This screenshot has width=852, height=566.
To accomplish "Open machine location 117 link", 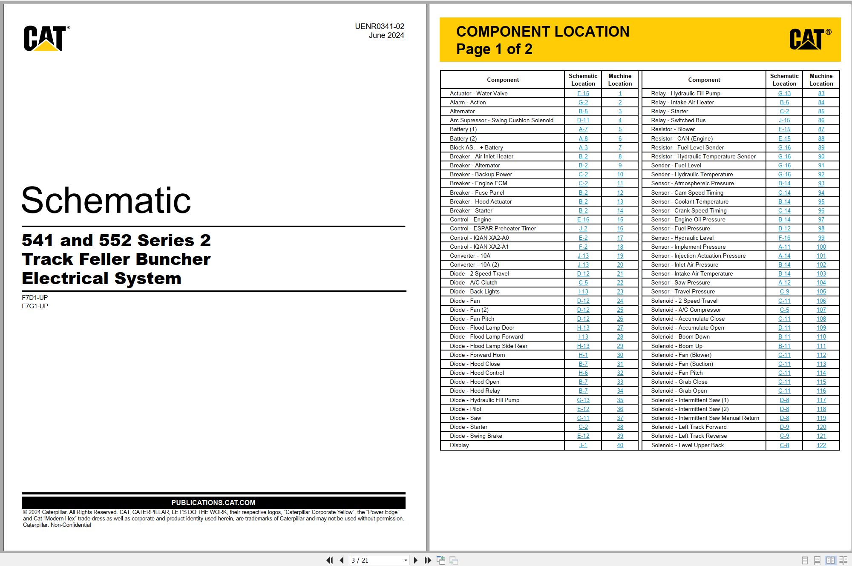I will (821, 400).
